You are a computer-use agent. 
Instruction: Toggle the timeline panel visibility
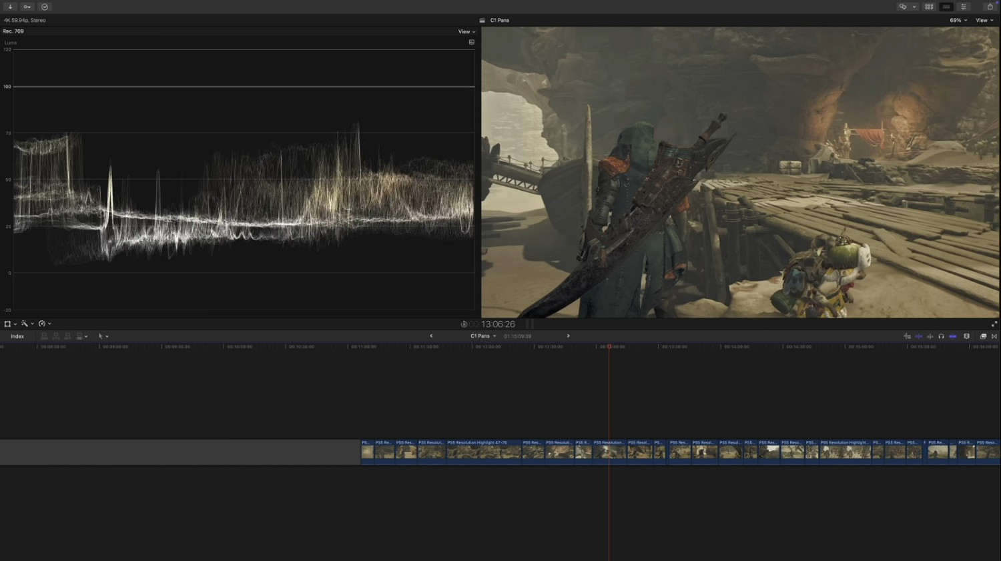[x=946, y=7]
